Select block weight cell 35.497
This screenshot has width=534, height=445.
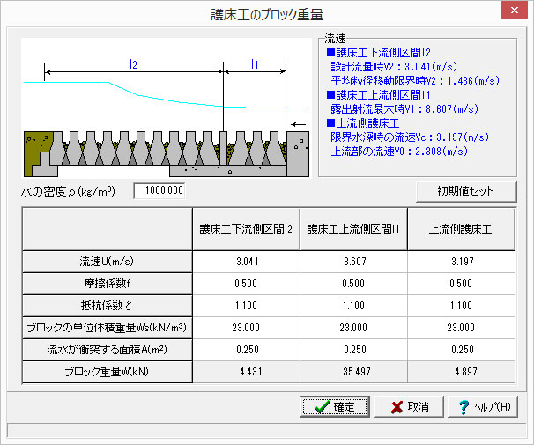click(x=354, y=372)
